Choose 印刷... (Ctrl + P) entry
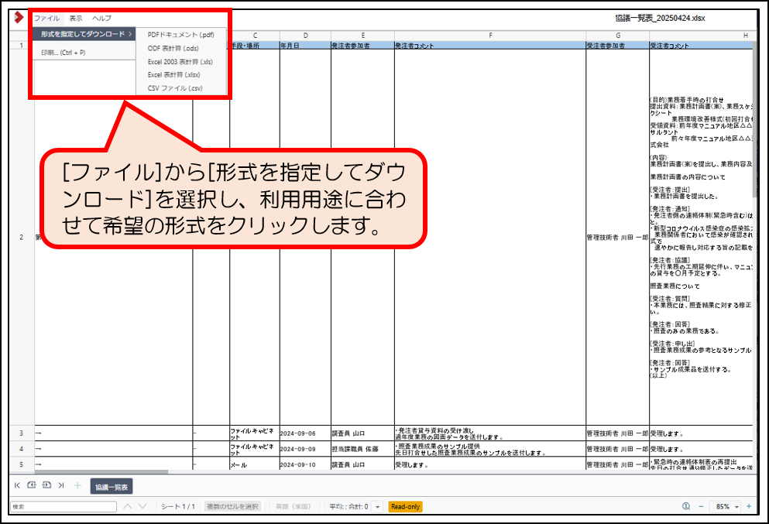Screen dimensions: 769x524 coord(64,53)
